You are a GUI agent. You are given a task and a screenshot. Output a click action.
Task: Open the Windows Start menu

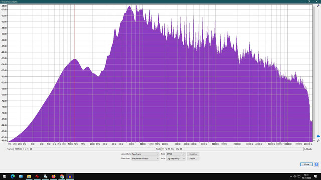tap(4, 176)
